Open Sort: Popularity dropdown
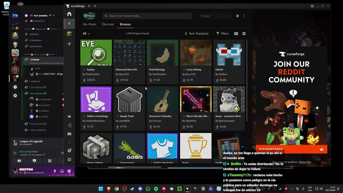343x193 pixels. tap(197, 34)
